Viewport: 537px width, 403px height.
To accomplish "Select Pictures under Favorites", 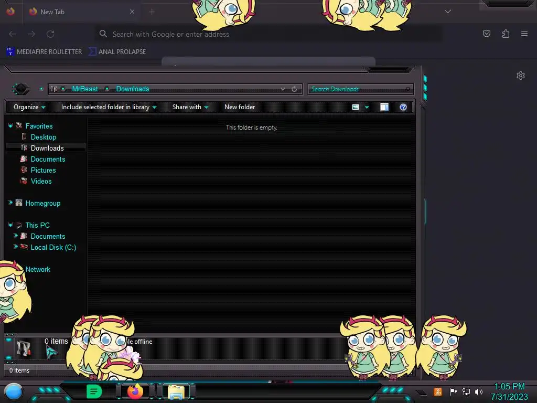I will [x=43, y=170].
